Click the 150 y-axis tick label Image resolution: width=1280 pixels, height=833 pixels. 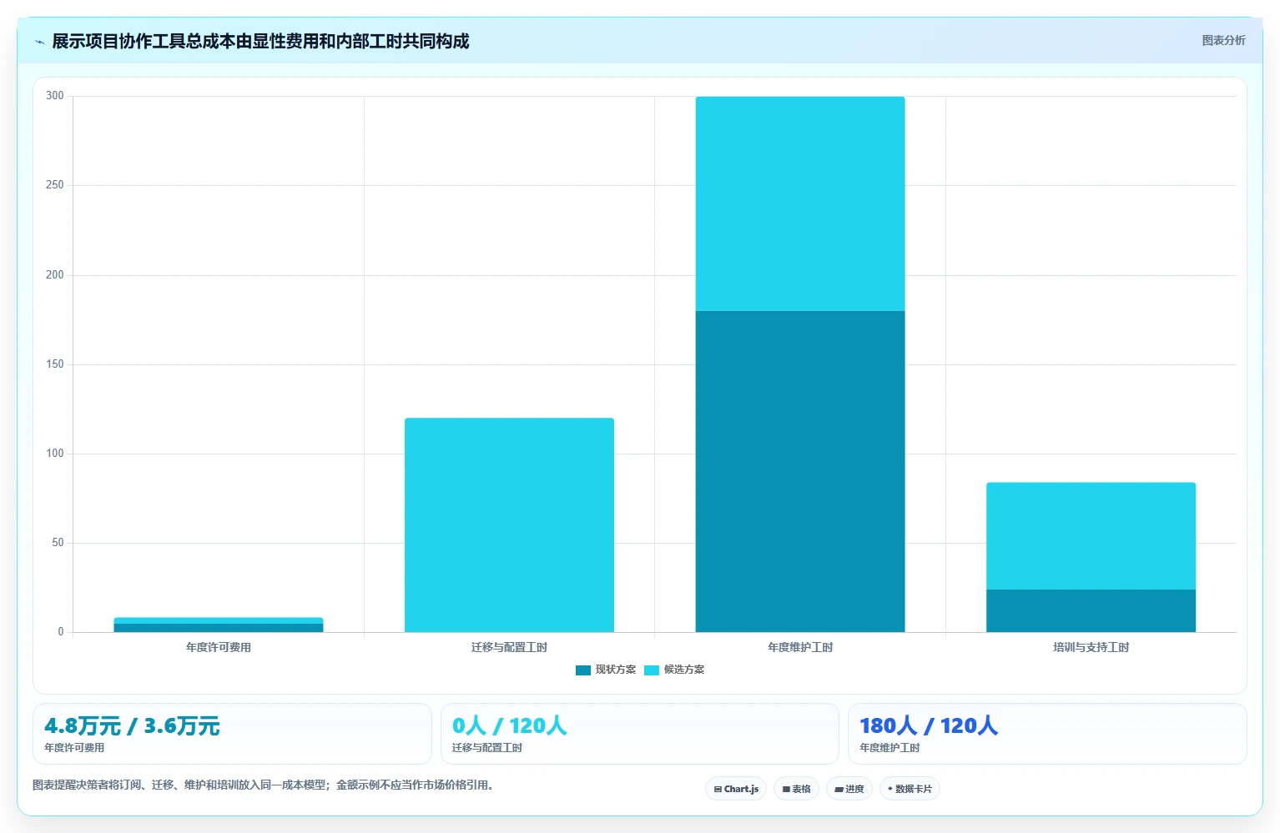tap(55, 364)
